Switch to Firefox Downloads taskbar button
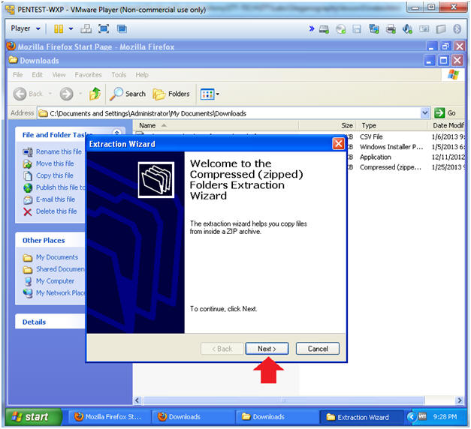The height and width of the screenshot is (429, 471). (192, 417)
